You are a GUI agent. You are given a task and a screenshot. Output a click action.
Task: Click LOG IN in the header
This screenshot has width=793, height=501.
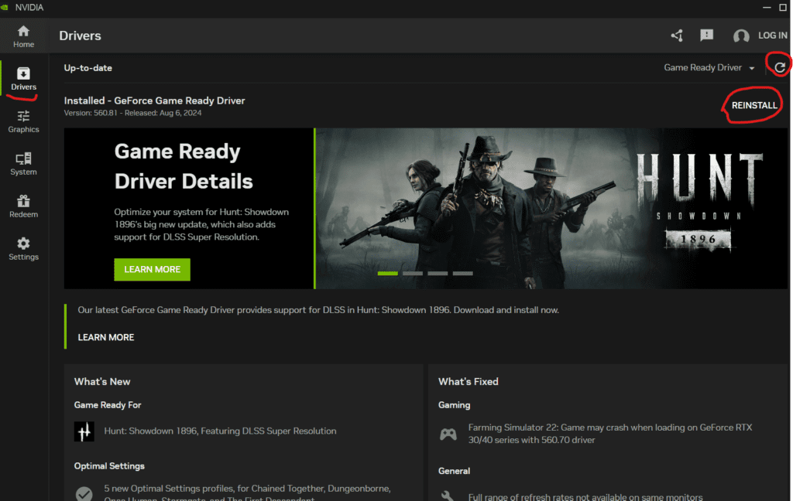[772, 36]
